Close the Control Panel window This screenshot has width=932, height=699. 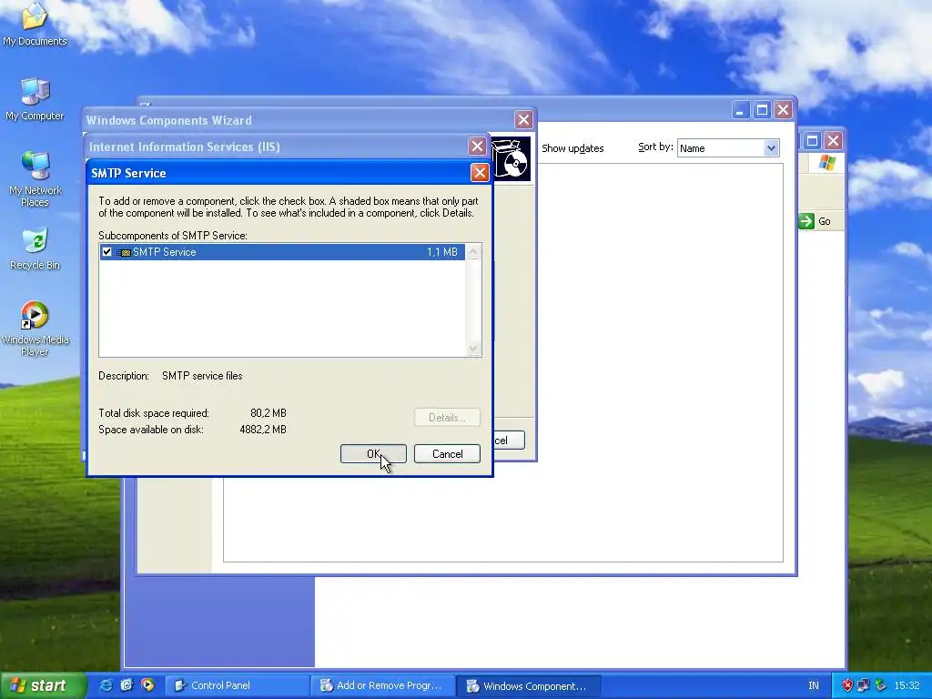point(834,141)
